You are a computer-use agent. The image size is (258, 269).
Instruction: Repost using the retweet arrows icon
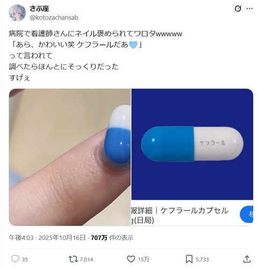click(x=73, y=259)
